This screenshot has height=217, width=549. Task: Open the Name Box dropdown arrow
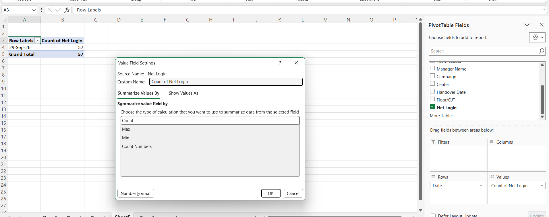click(x=34, y=10)
